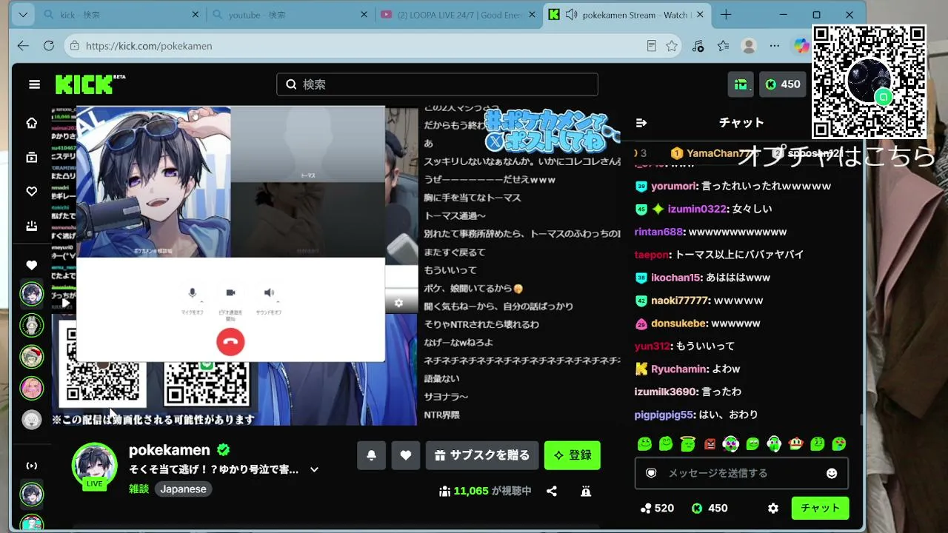Viewport: 948px width, 533px height.
Task: Share the stream via share icon
Action: 552,491
